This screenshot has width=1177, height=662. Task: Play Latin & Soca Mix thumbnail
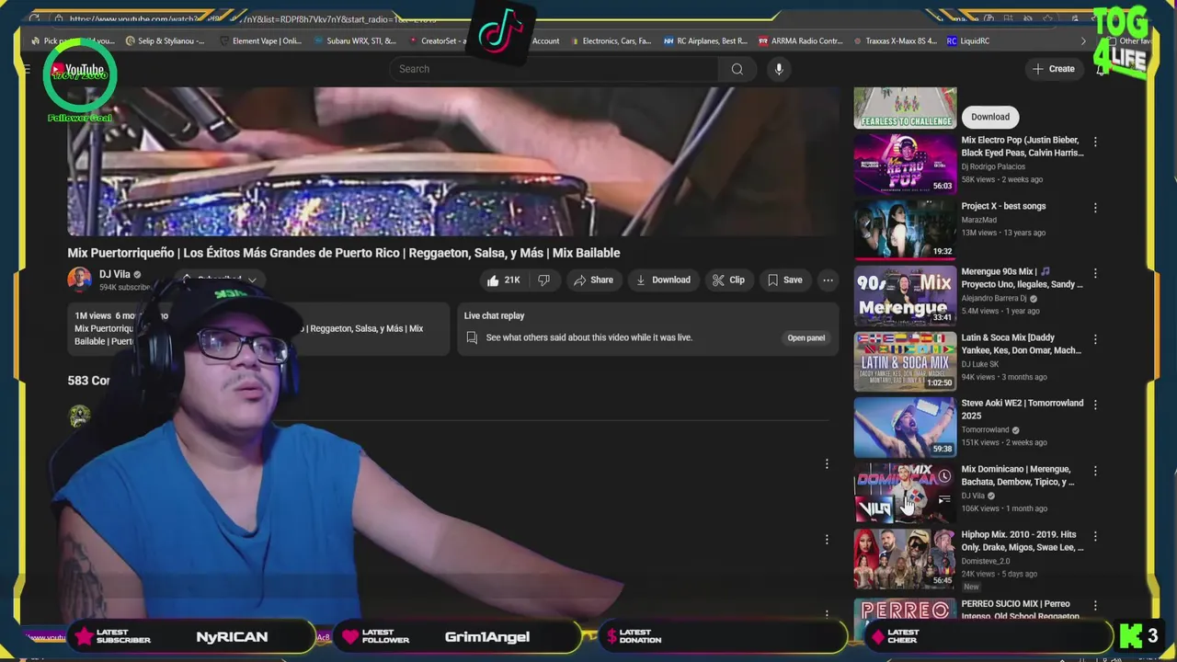(905, 361)
